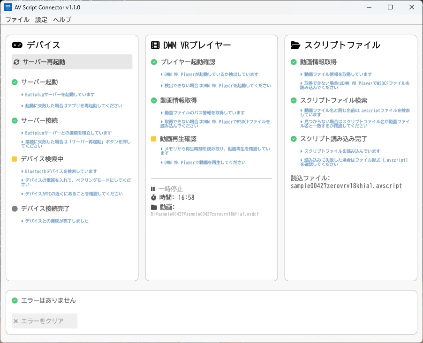This screenshot has width=423, height=343.
Task: Click the yellow square beside 動画再生確認
Action: coord(153,139)
